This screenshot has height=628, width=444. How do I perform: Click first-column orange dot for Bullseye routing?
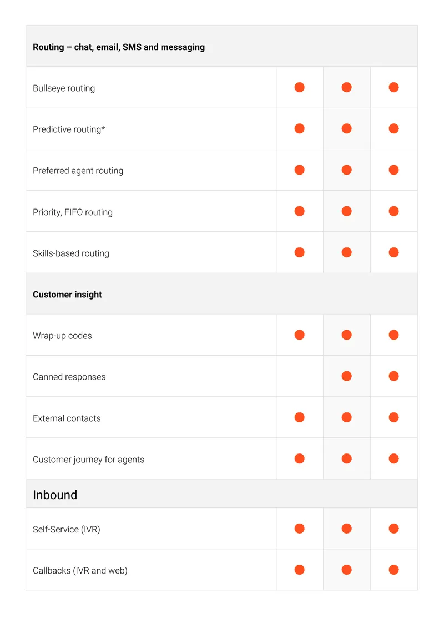pos(300,87)
